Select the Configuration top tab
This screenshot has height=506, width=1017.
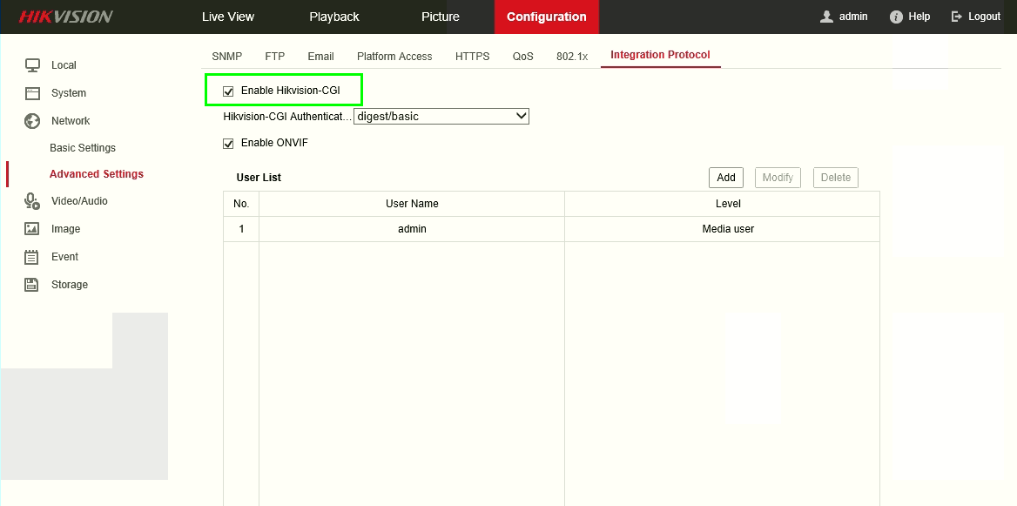547,17
